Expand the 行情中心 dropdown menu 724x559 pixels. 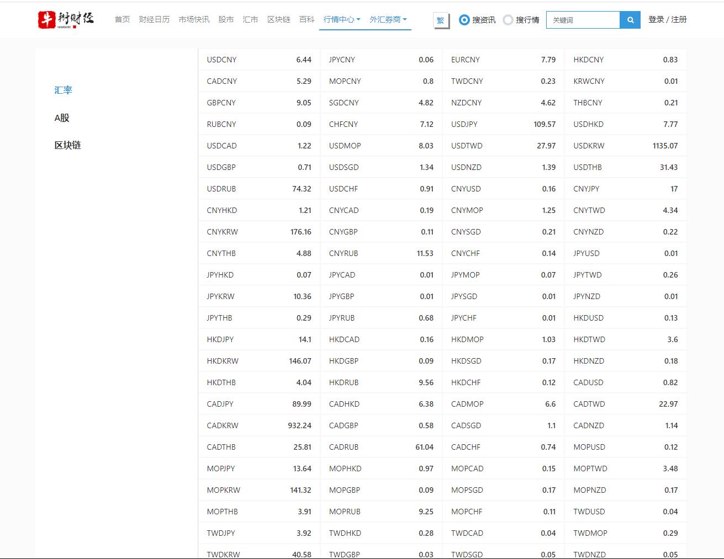(x=341, y=19)
